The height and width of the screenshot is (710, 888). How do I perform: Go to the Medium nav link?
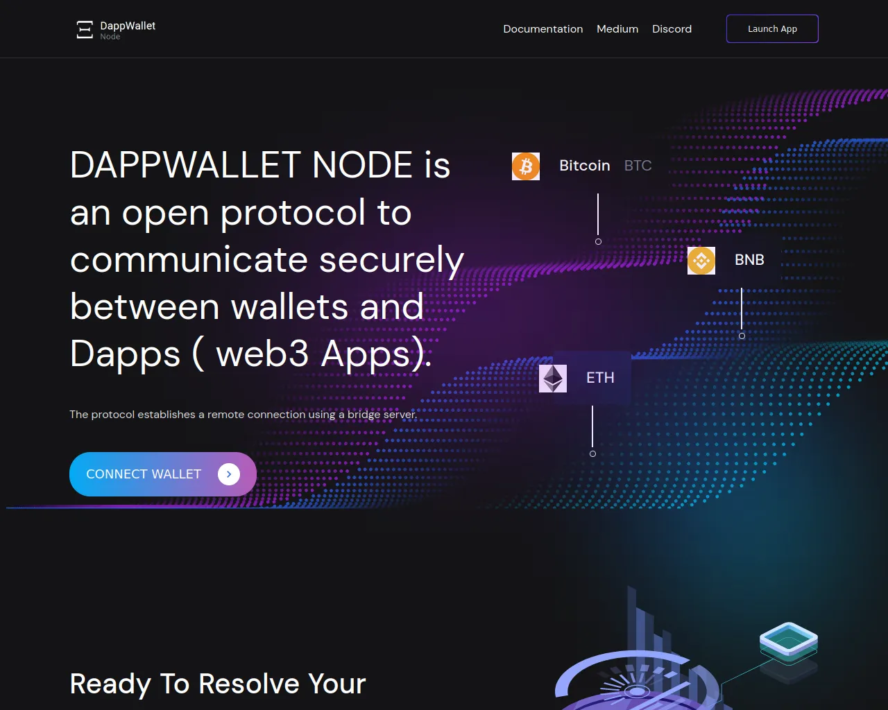tap(617, 29)
